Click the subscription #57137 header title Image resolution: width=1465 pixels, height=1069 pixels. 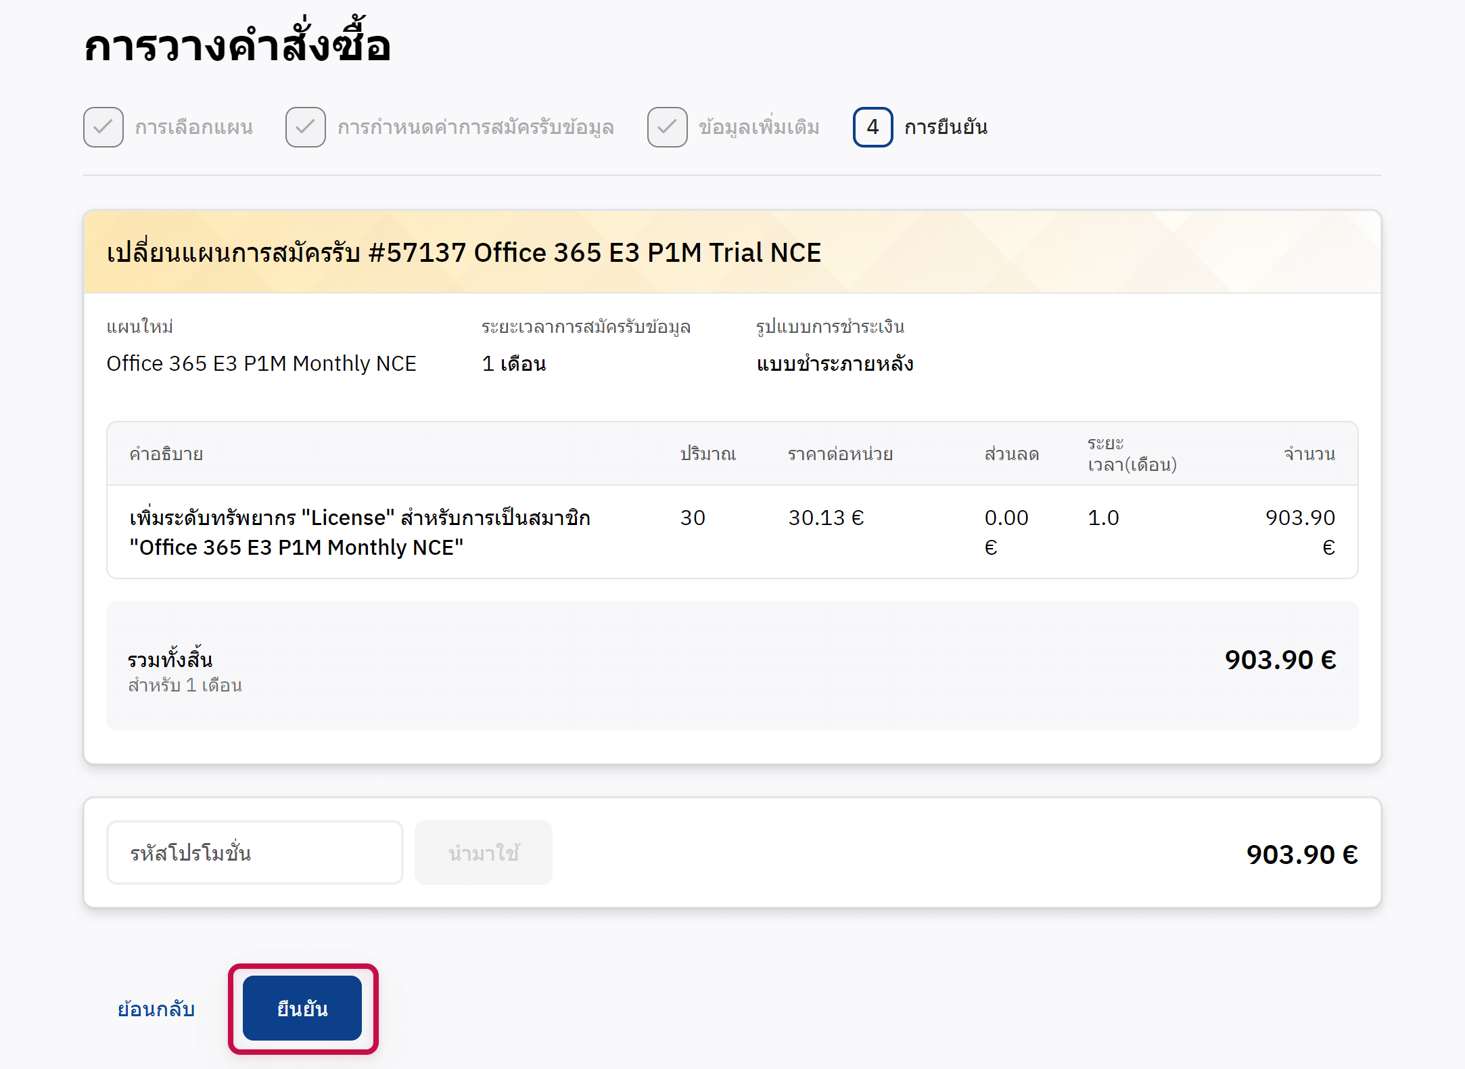(464, 252)
